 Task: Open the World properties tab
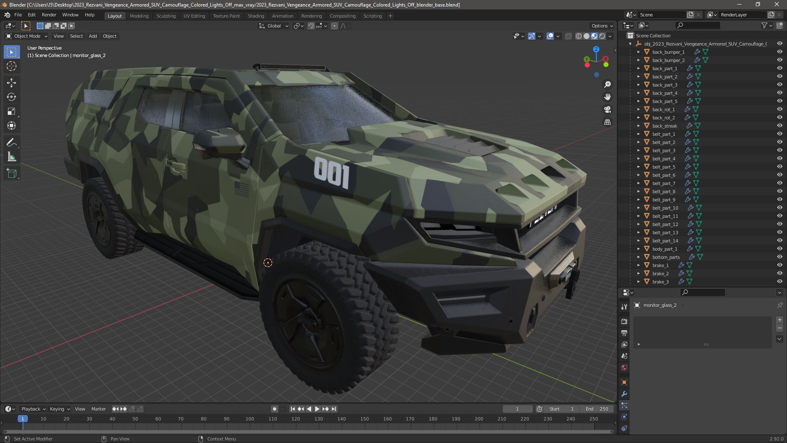624,368
